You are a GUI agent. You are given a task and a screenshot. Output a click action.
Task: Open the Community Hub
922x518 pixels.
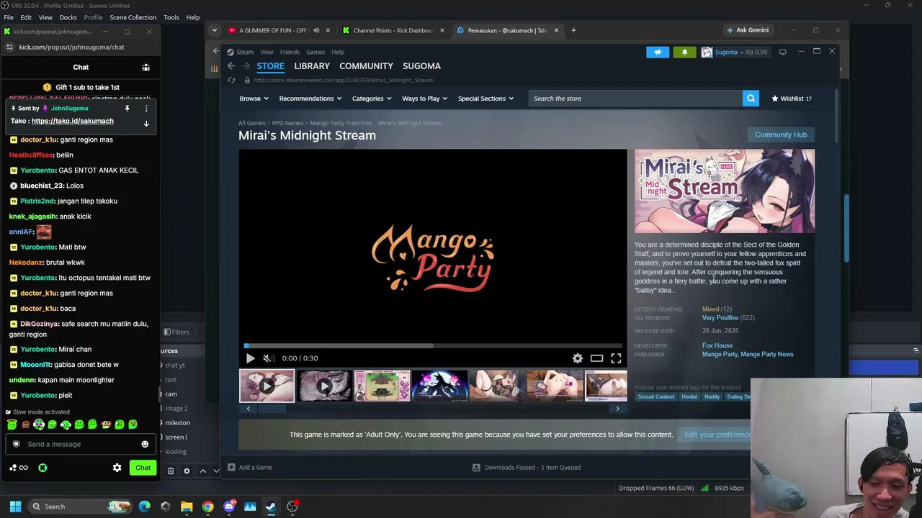[781, 135]
